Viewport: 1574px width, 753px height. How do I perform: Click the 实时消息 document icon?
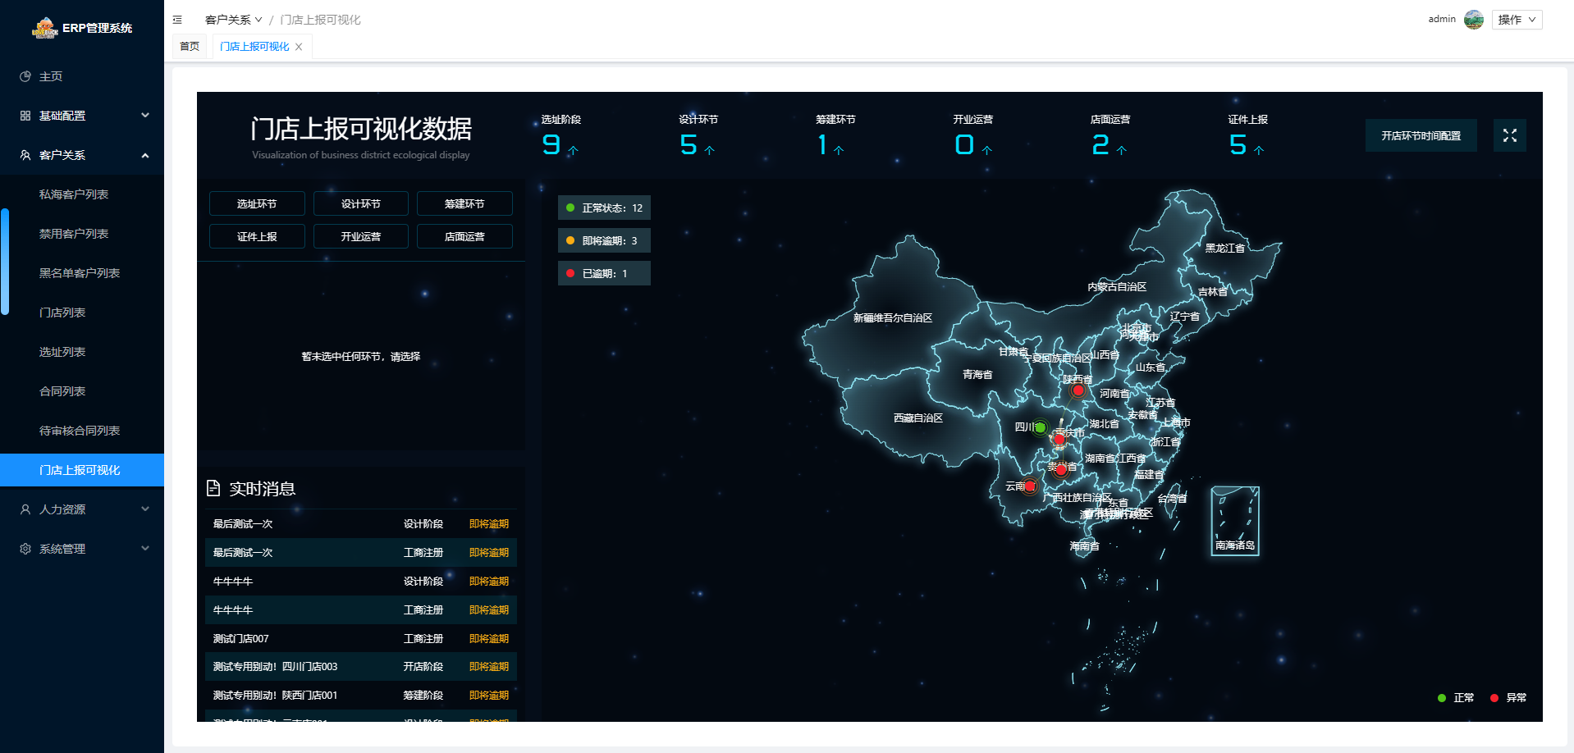pos(213,488)
